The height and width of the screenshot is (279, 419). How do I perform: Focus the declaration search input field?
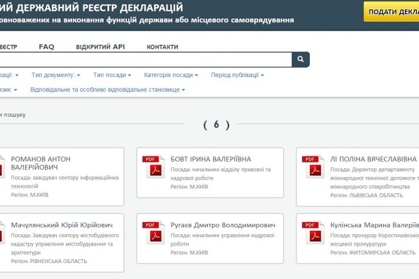pos(146,60)
